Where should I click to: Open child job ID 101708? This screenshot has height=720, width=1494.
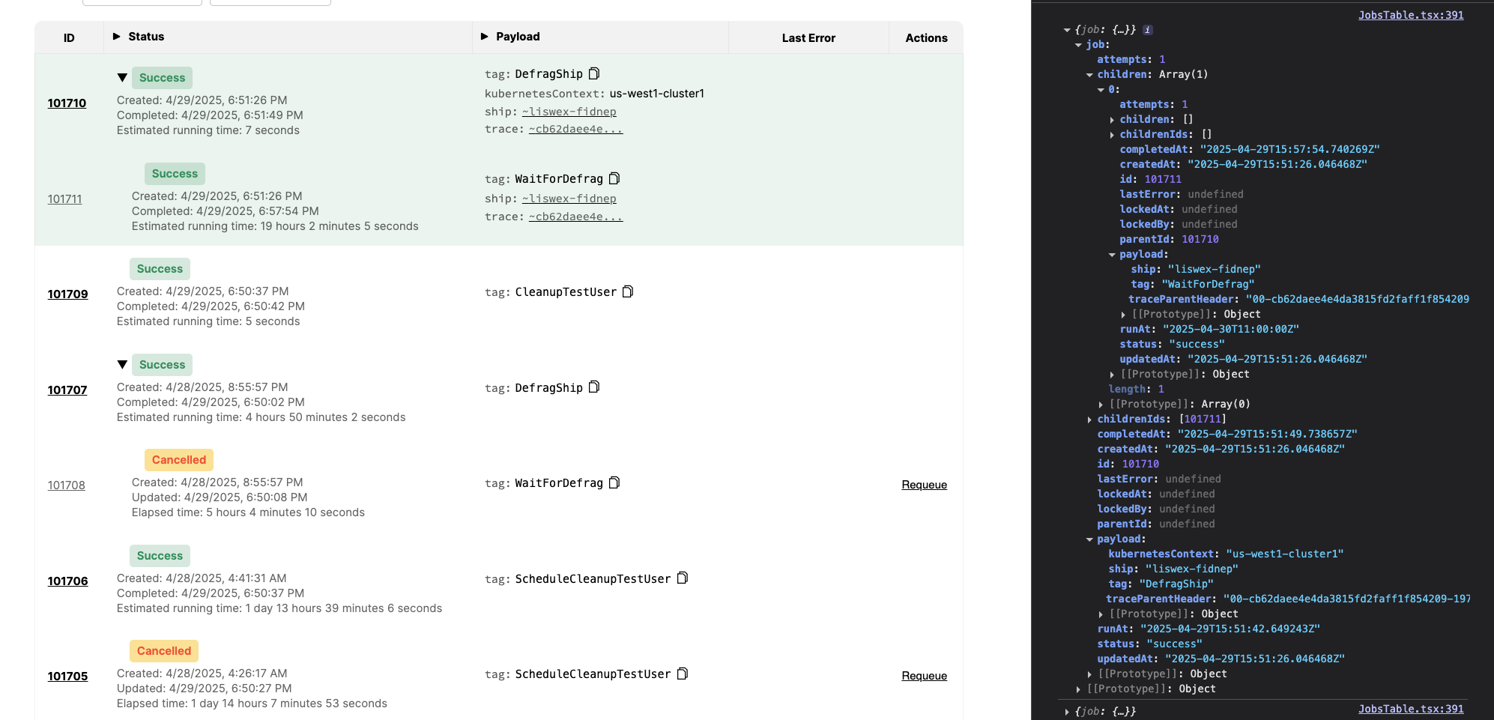[66, 485]
